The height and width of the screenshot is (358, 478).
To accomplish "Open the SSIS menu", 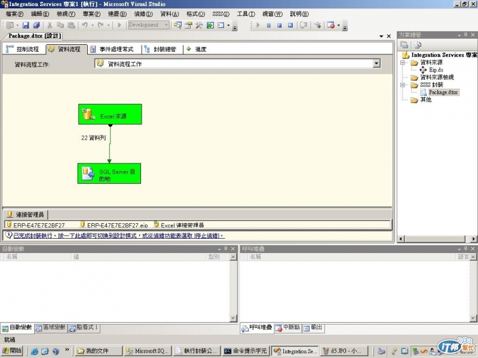I will point(220,14).
